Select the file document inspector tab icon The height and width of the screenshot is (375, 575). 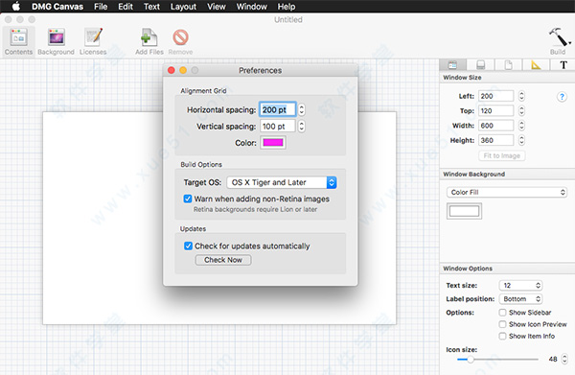click(x=508, y=65)
